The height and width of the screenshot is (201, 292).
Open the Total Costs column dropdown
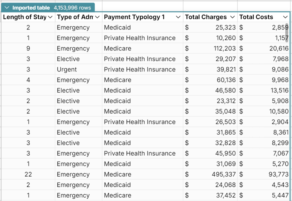pyautogui.click(x=284, y=17)
